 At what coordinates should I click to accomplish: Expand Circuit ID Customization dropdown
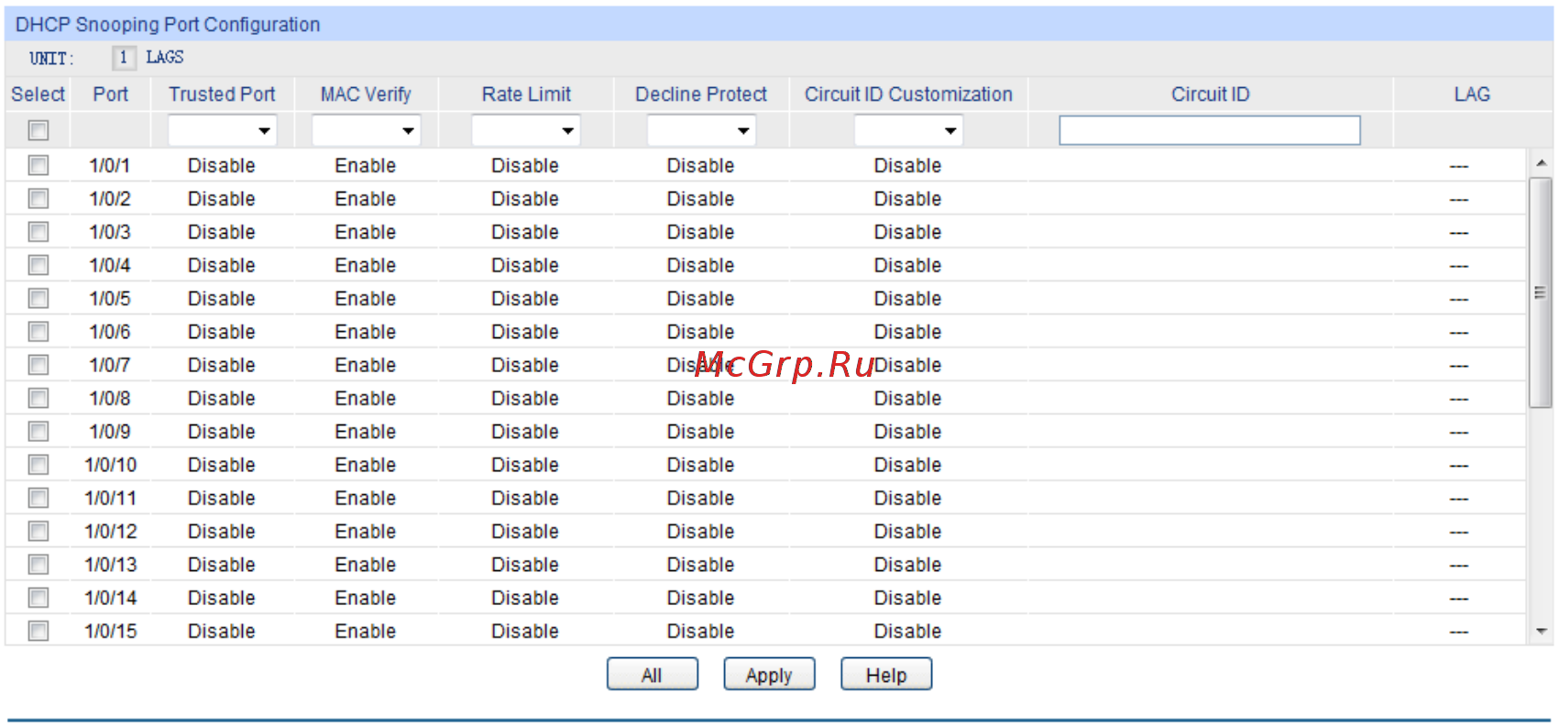(908, 130)
